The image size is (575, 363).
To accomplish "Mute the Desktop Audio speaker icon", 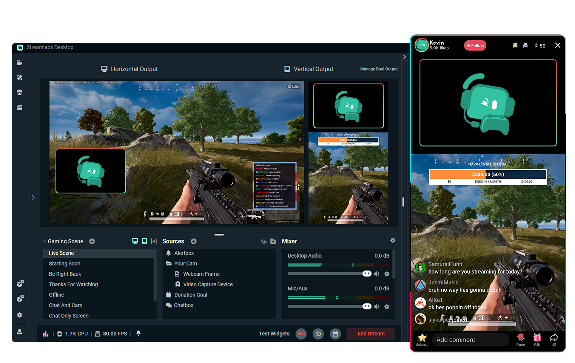I will tap(376, 273).
